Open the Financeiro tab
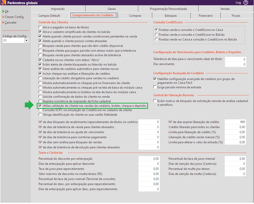 pyautogui.click(x=206, y=15)
